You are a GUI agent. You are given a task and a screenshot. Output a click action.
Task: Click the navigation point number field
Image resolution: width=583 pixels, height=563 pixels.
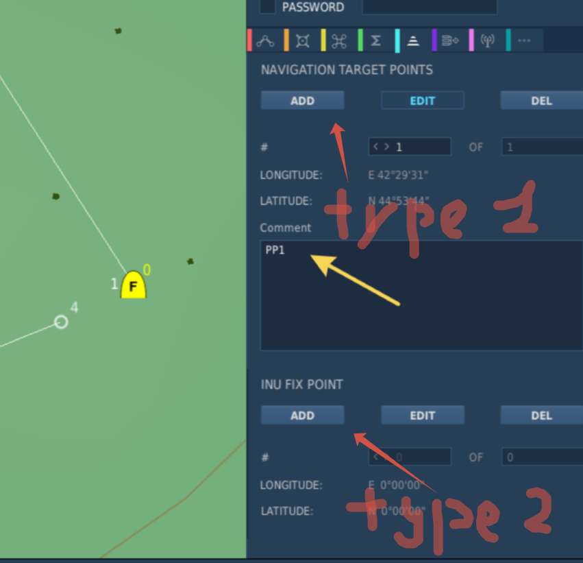410,147
